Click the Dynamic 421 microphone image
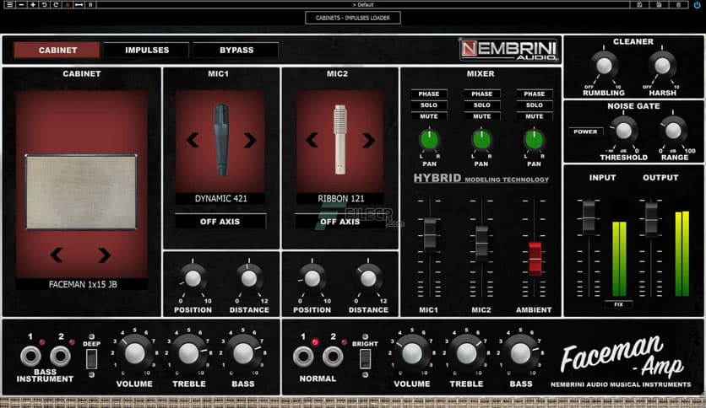Image resolution: width=706 pixels, height=408 pixels. (221, 140)
